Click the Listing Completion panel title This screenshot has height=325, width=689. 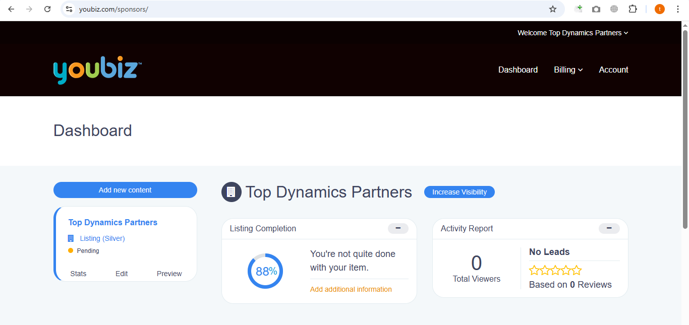[x=263, y=228]
